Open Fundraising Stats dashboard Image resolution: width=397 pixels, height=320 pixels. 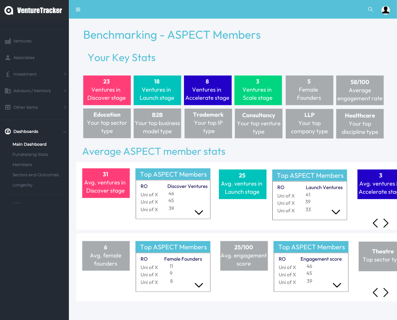tap(30, 154)
